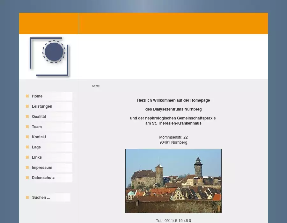Show the Lage location page
Screen dimensions: 287x223
pos(36,147)
